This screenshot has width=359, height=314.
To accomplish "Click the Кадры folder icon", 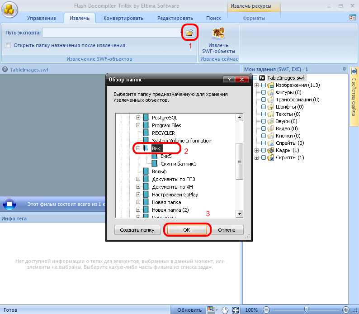I will [x=270, y=151].
